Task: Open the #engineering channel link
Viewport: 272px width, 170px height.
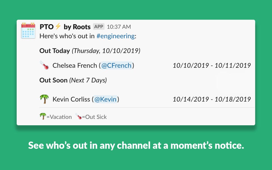Action: pyautogui.click(x=115, y=36)
